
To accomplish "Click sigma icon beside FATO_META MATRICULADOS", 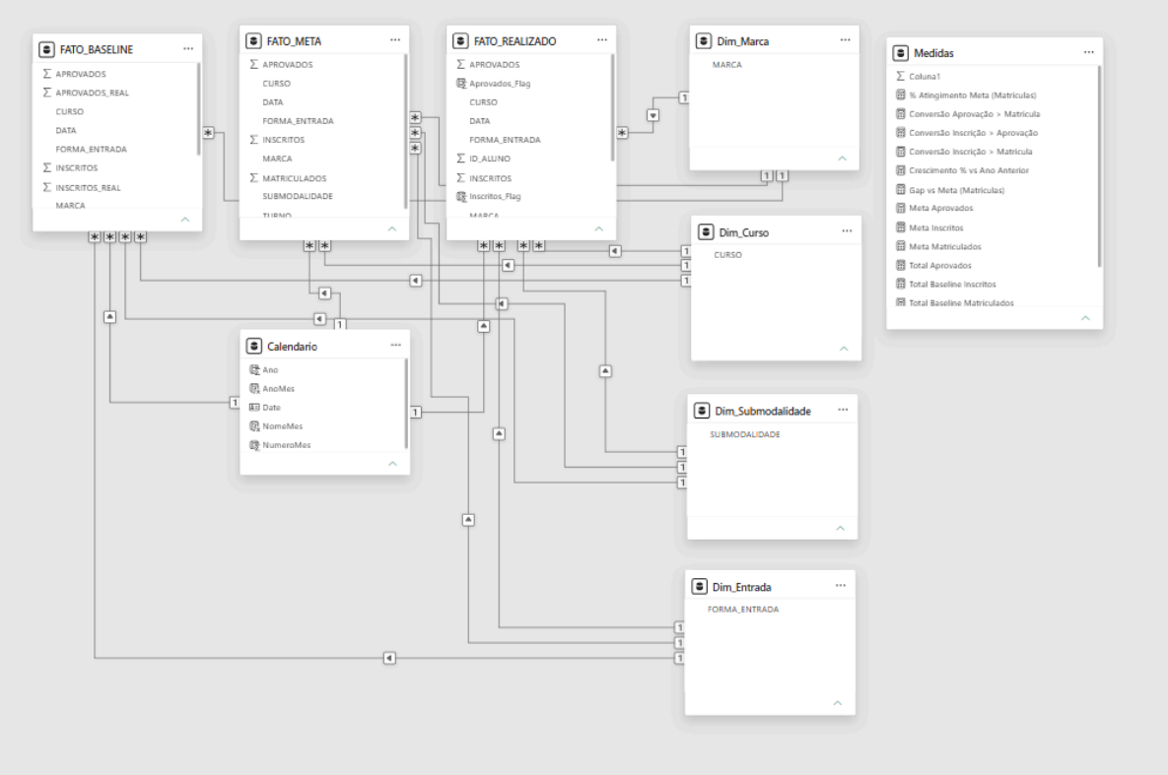I will pos(254,178).
